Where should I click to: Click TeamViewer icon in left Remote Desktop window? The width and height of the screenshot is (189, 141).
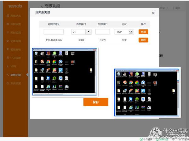[48, 79]
